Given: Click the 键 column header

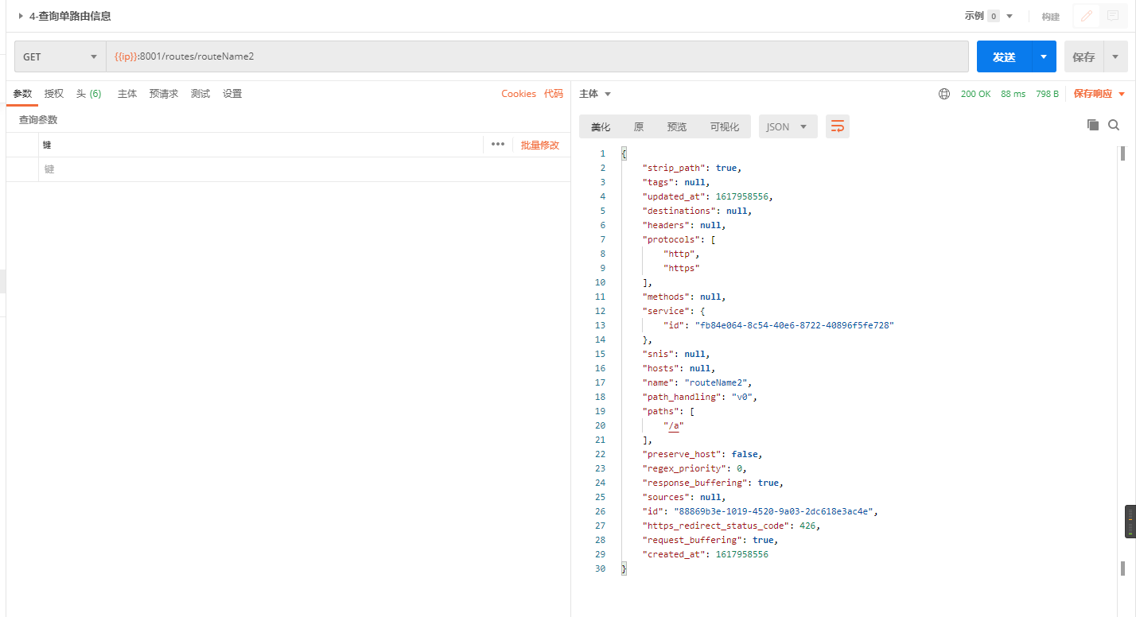Looking at the screenshot, I should [x=46, y=145].
